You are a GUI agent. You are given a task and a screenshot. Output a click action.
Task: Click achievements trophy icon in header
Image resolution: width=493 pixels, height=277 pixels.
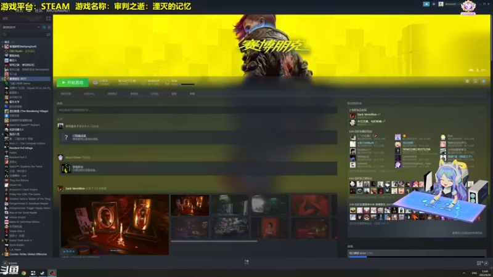pyautogui.click(x=167, y=82)
